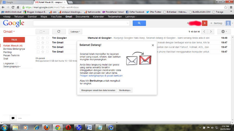Open Dftar Twitter bookmark

(x=154, y=12)
